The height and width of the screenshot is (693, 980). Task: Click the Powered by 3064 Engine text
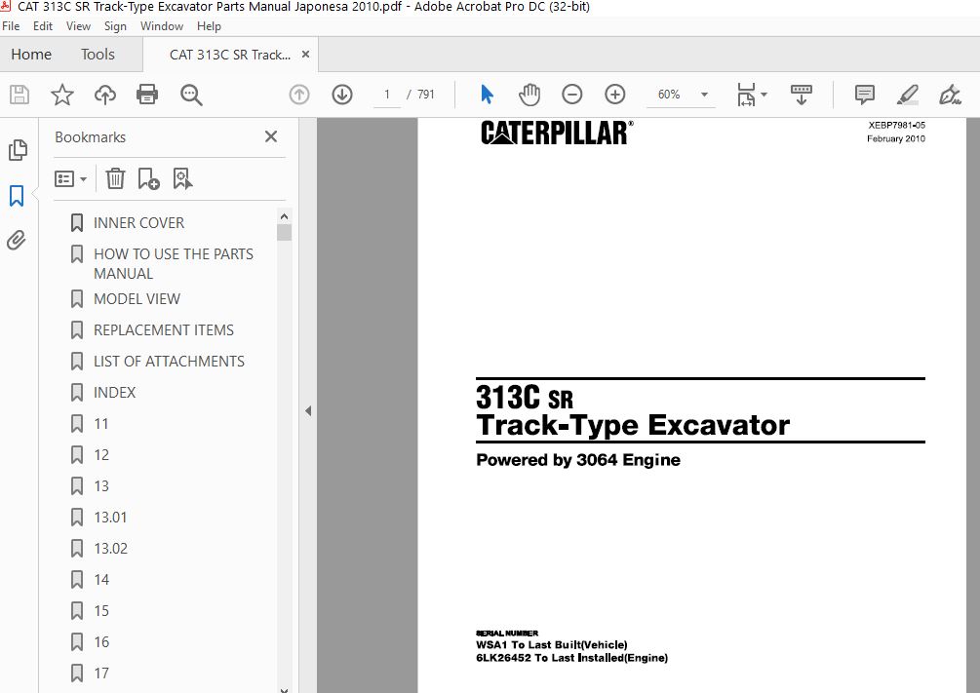pyautogui.click(x=578, y=460)
